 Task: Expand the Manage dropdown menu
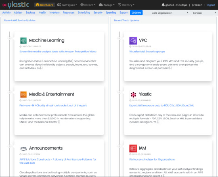coord(107,5)
